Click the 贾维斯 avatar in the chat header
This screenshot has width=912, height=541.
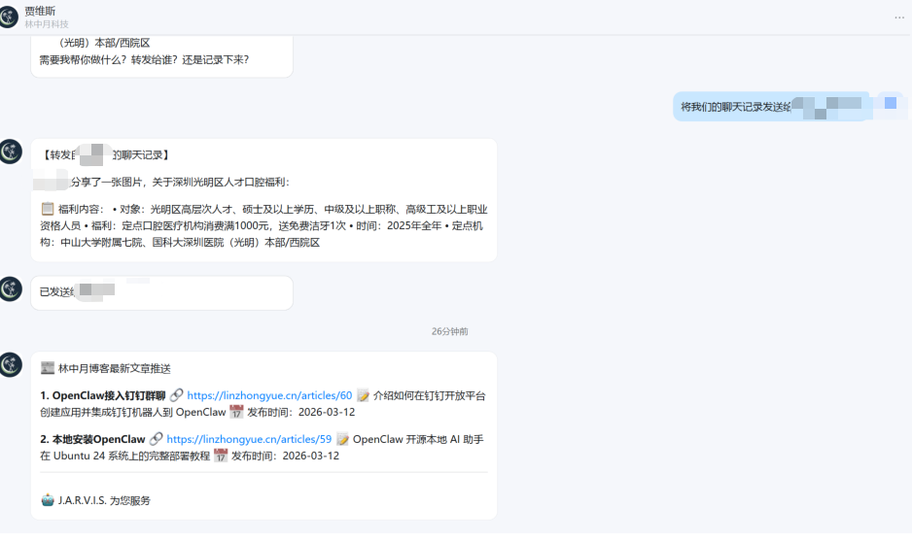(x=11, y=17)
